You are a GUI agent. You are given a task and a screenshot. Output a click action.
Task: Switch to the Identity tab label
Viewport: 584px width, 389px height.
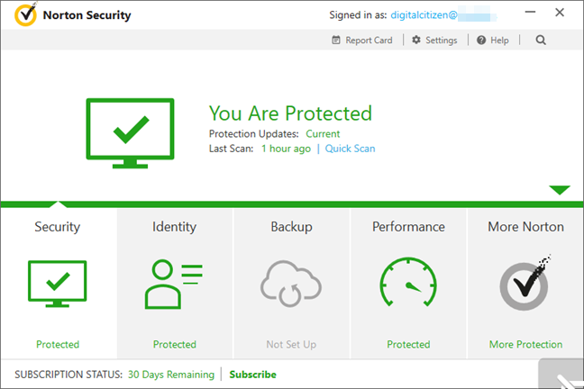tap(174, 227)
